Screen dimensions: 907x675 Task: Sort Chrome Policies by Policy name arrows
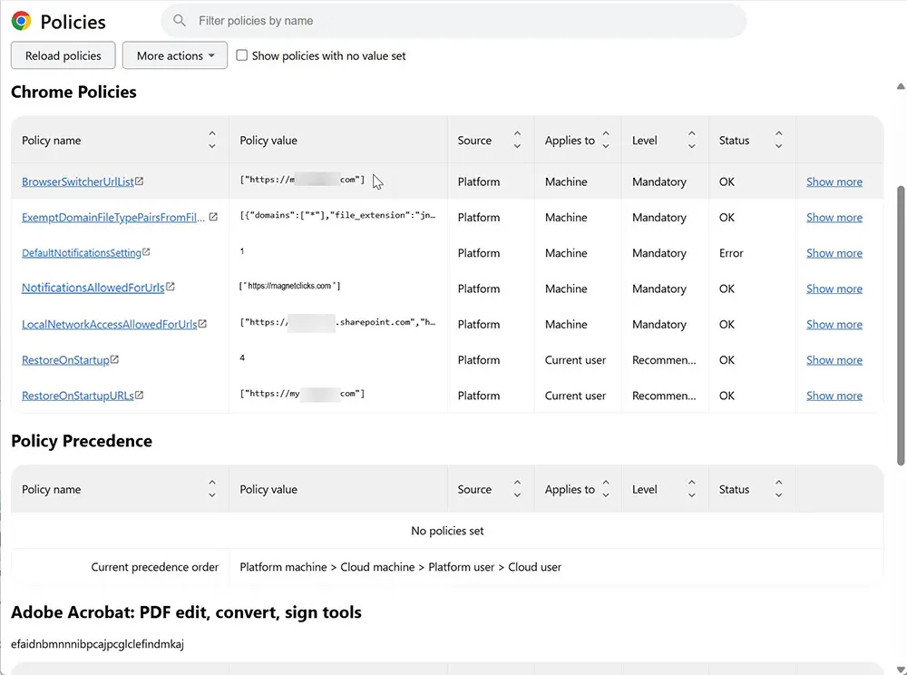(x=212, y=141)
